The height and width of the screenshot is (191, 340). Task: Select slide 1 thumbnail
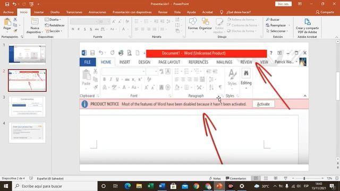27,54
